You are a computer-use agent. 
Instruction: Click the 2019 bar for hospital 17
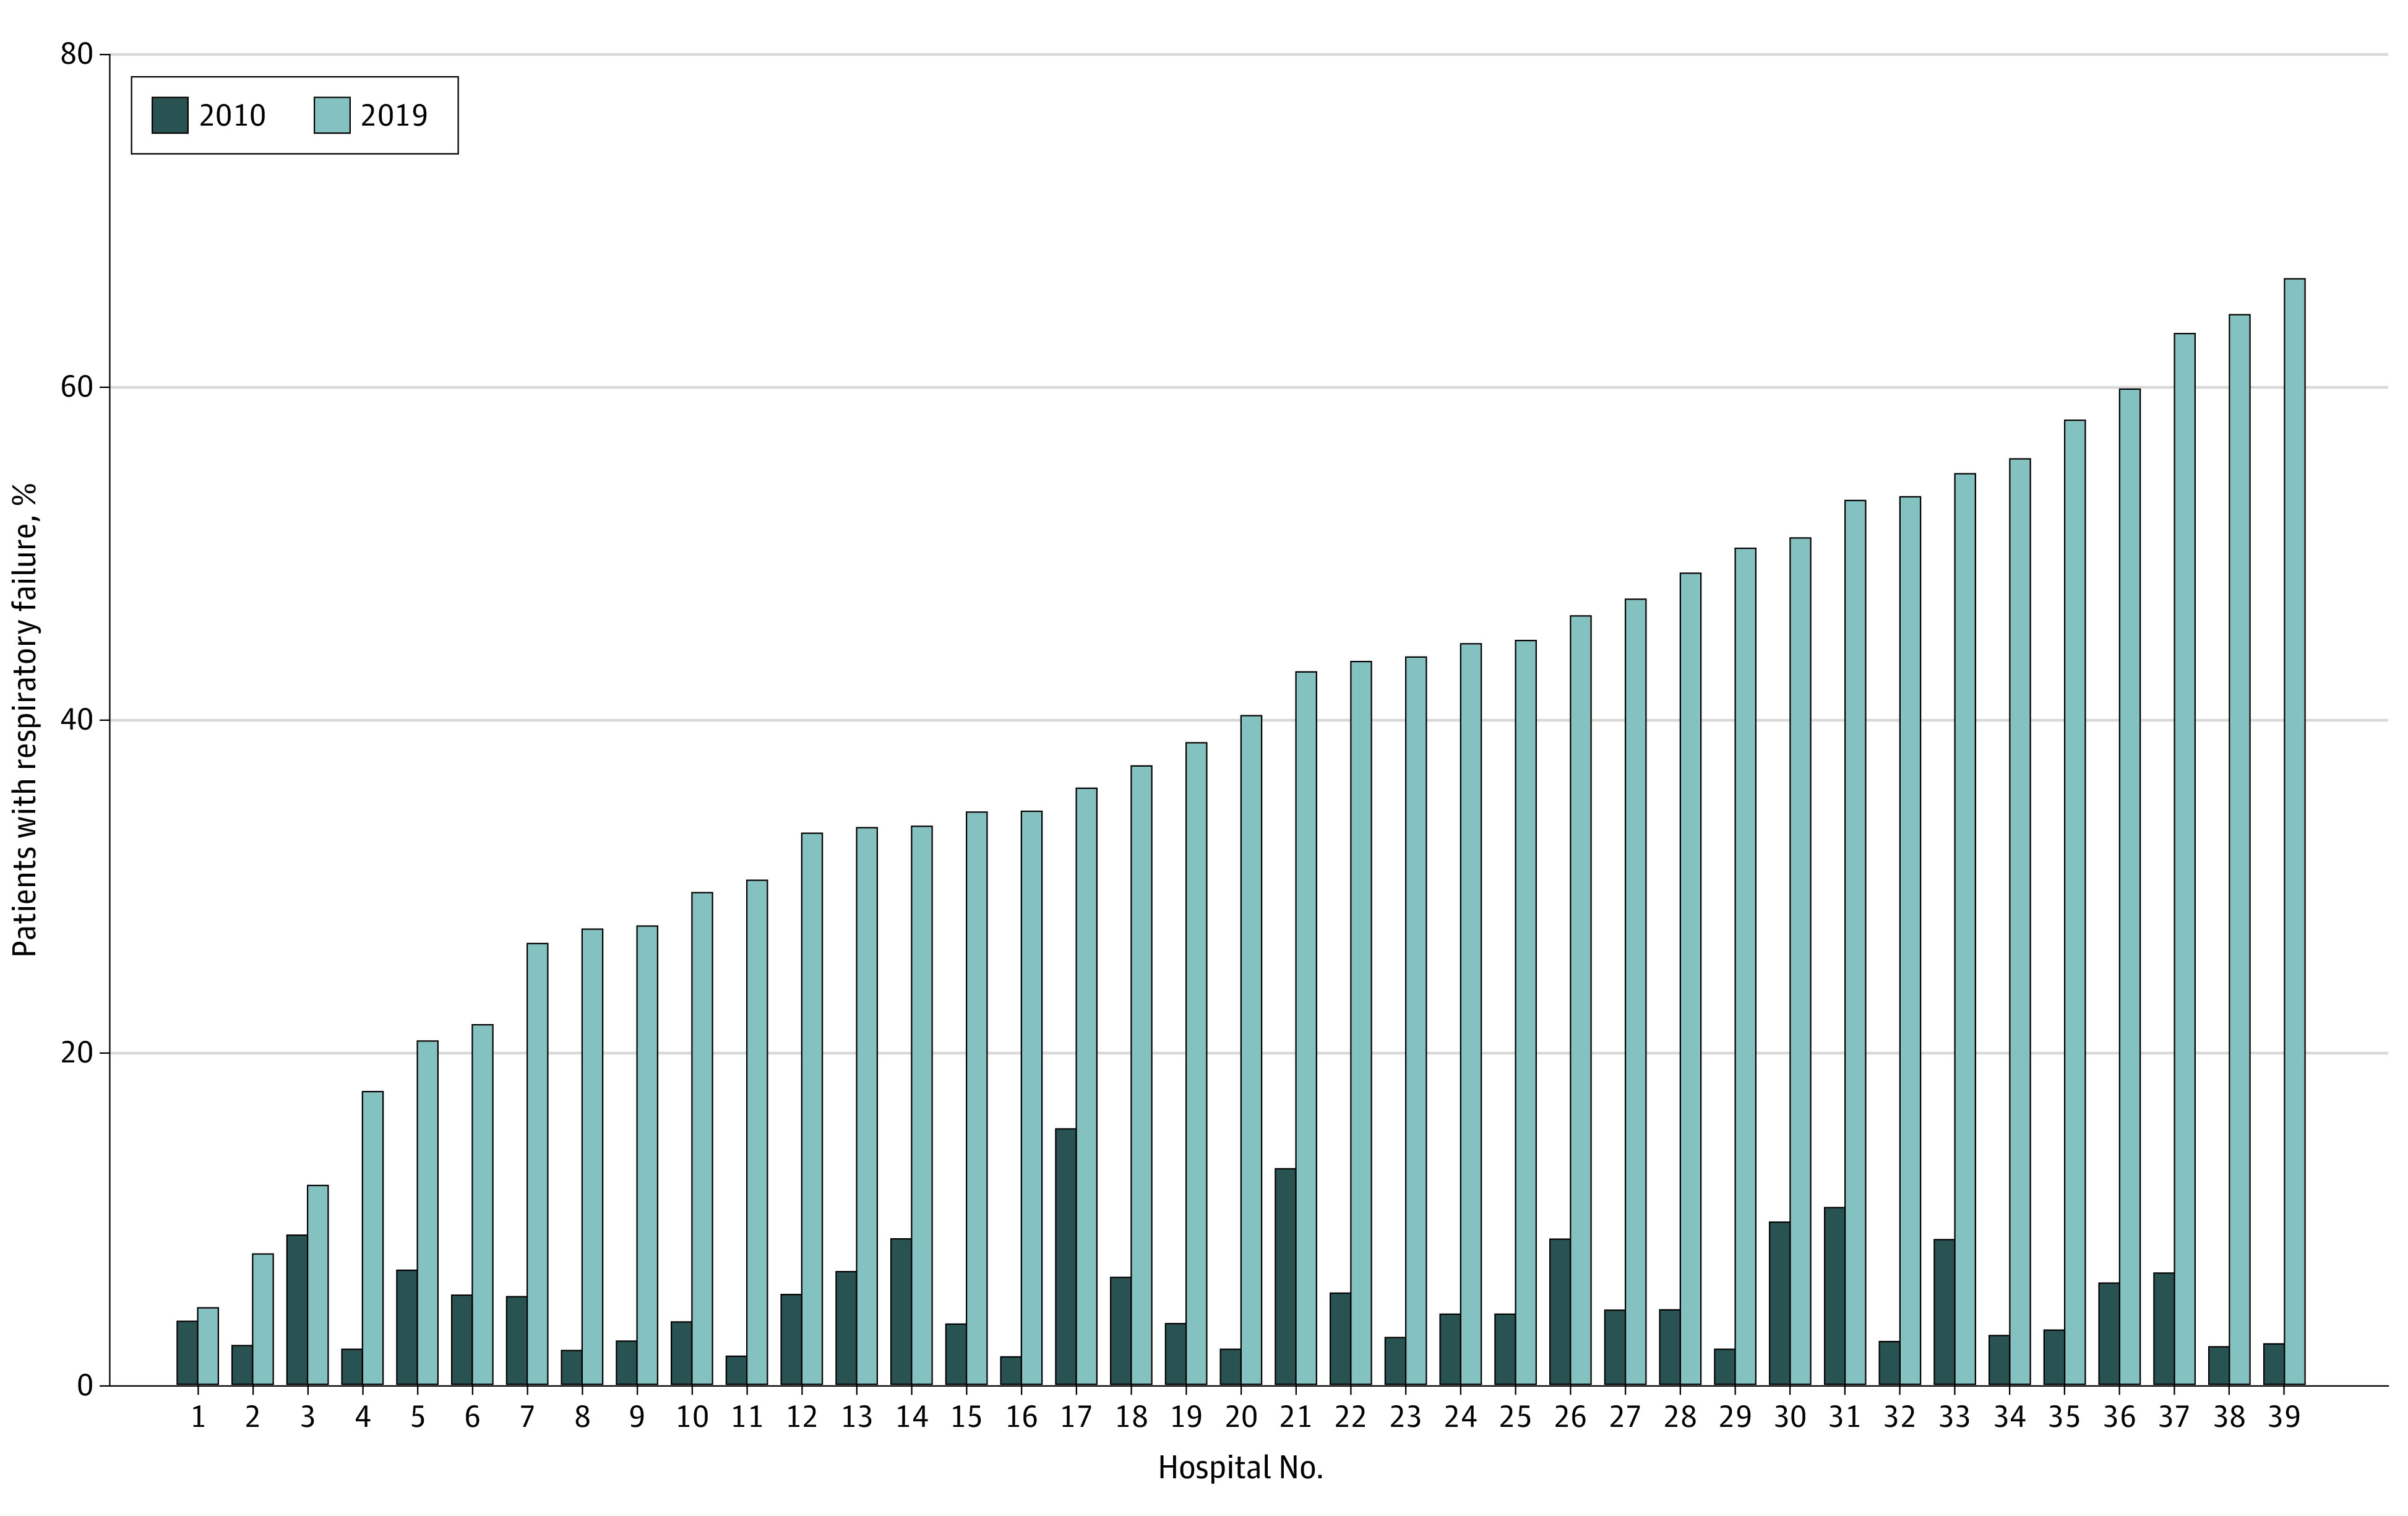pos(1086,1087)
